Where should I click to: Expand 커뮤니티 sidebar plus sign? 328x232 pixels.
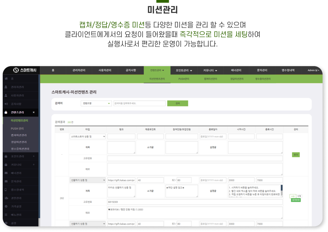tap(34, 165)
